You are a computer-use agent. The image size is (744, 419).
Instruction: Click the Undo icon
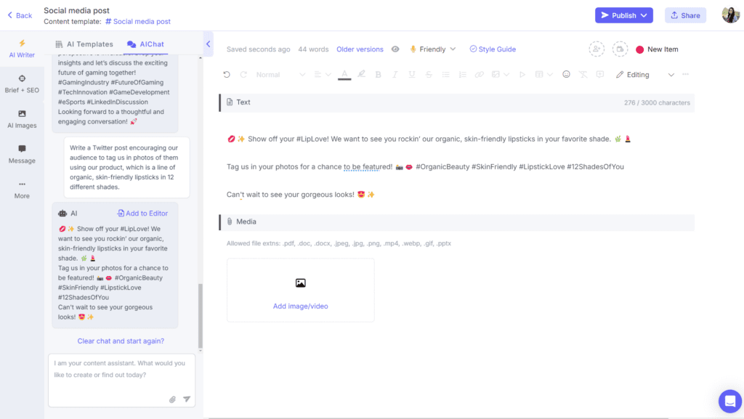pyautogui.click(x=227, y=74)
